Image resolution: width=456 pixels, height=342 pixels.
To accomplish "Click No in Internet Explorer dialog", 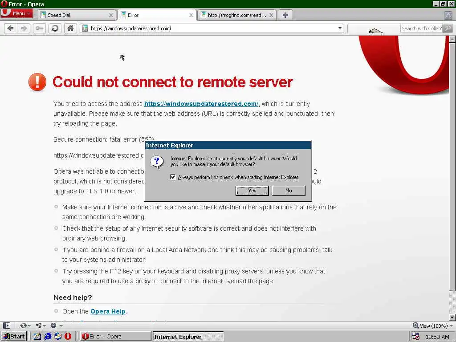I will pos(288,191).
